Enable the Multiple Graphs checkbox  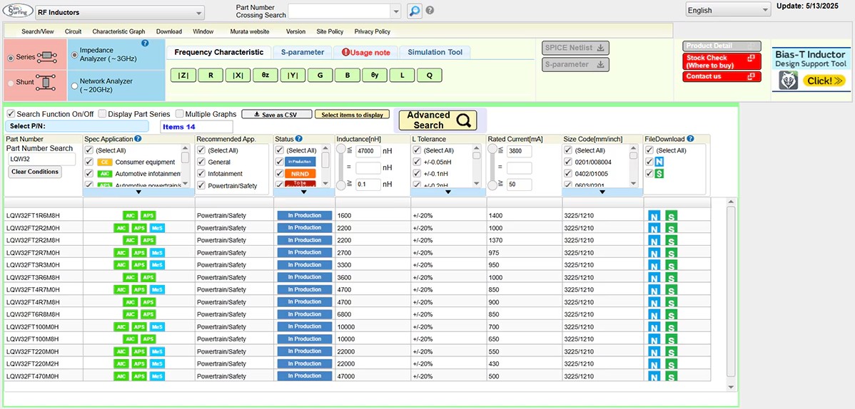179,114
